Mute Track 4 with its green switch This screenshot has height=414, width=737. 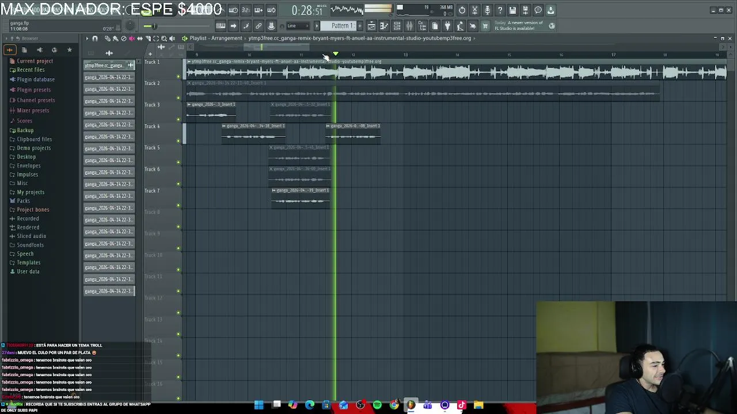click(178, 141)
